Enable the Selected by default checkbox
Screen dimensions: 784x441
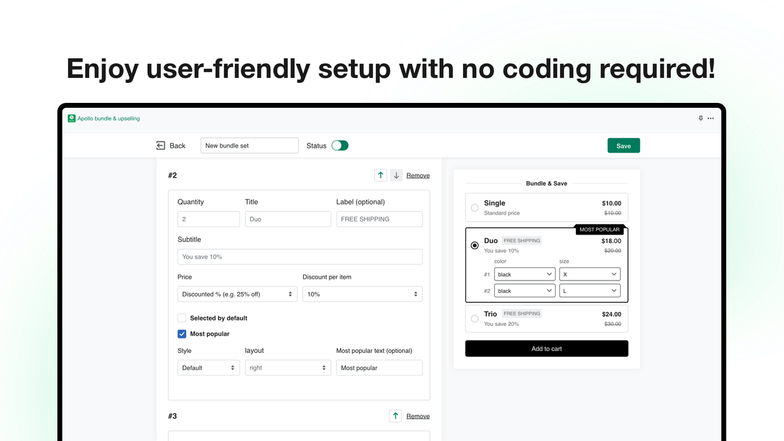tap(182, 318)
